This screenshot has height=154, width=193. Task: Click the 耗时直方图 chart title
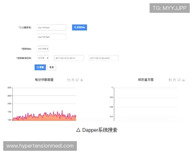(146, 80)
